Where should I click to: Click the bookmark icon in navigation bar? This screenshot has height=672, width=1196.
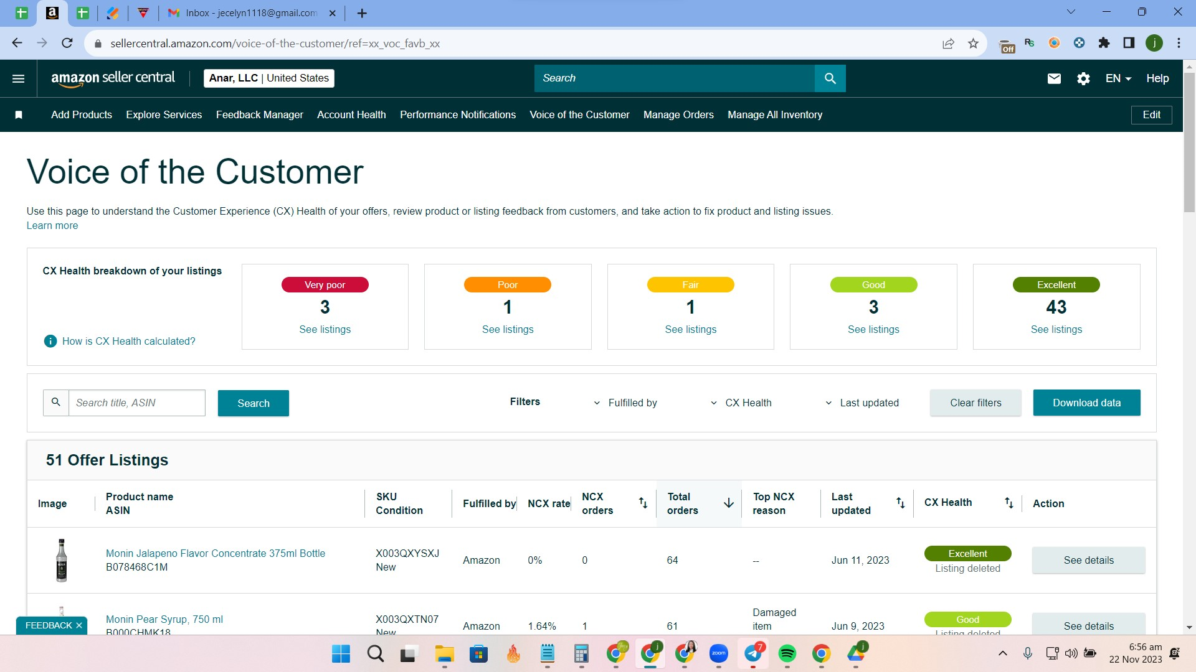19,114
